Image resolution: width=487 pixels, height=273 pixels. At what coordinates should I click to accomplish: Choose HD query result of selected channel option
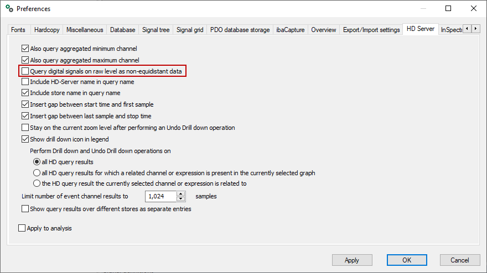click(37, 183)
